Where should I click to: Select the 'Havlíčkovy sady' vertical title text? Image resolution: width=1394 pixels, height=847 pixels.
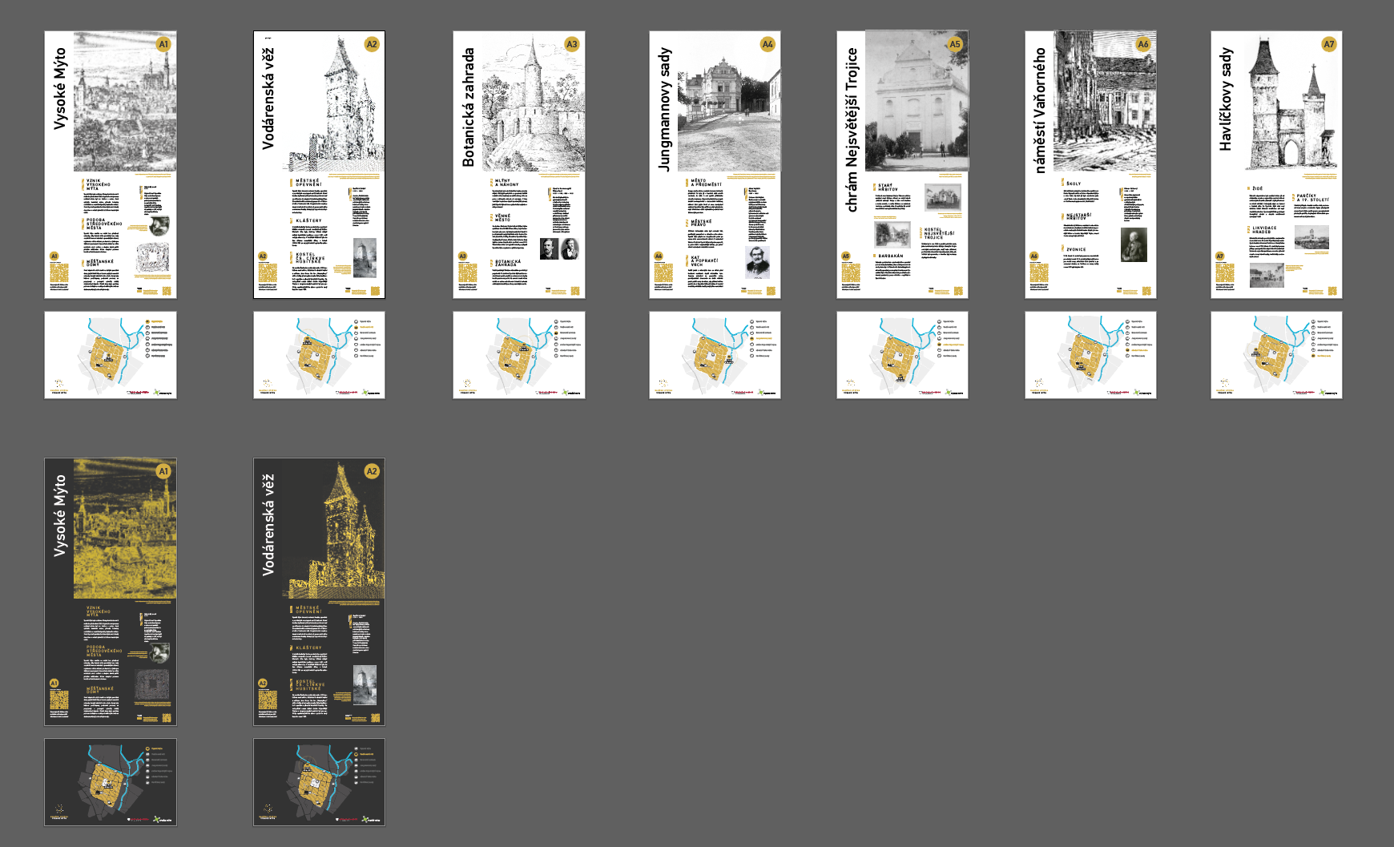pos(1225,99)
